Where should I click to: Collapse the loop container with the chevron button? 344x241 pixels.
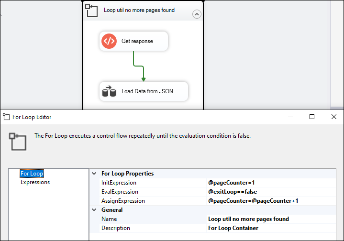(197, 14)
